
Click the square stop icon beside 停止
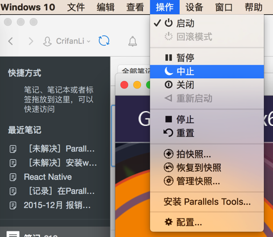[x=168, y=119]
